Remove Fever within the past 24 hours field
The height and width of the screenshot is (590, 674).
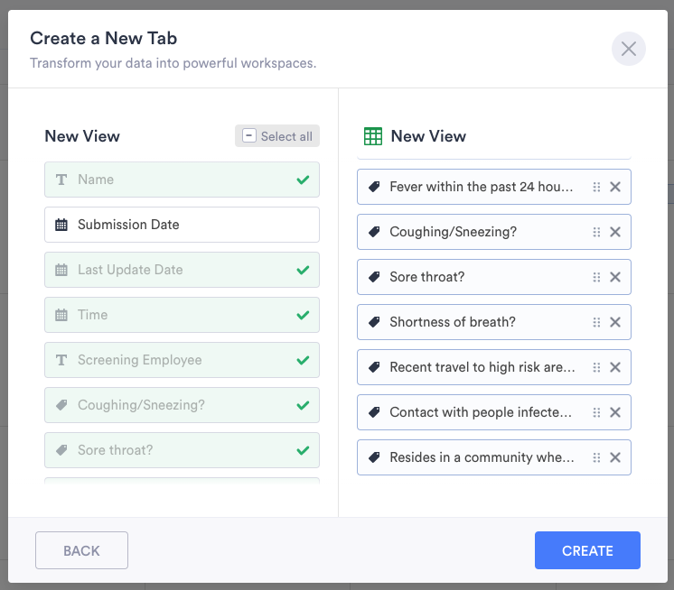point(615,187)
